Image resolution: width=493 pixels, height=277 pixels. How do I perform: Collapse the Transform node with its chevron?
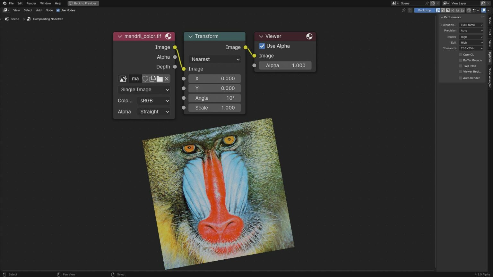(x=190, y=36)
